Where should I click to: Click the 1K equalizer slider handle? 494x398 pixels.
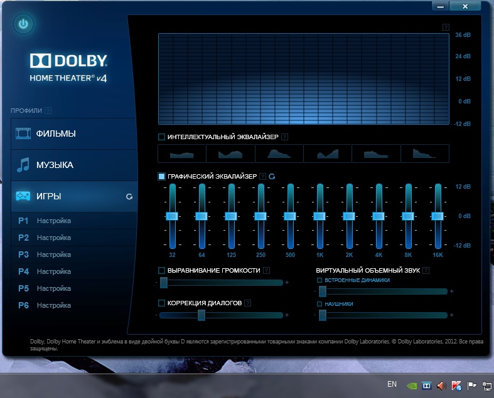pyautogui.click(x=319, y=216)
